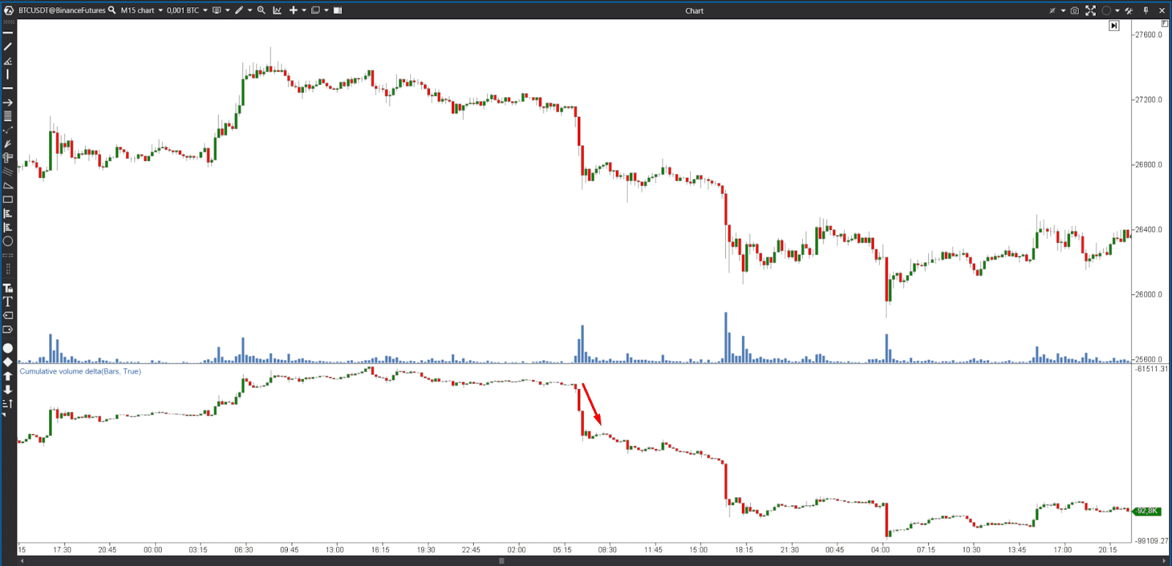Select the brush pen drawing tool
Viewport: 1172px width, 566px height.
8,144
